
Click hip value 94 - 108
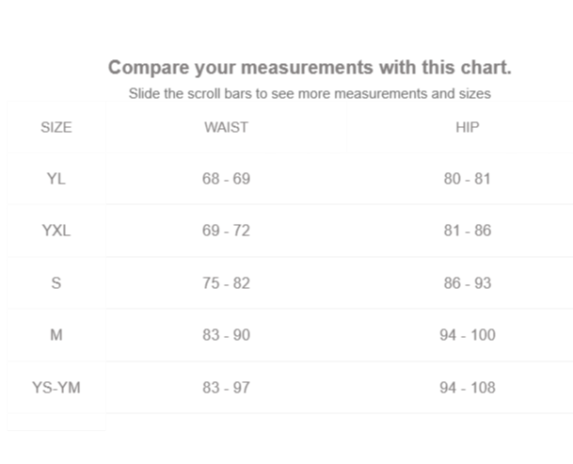[467, 388]
